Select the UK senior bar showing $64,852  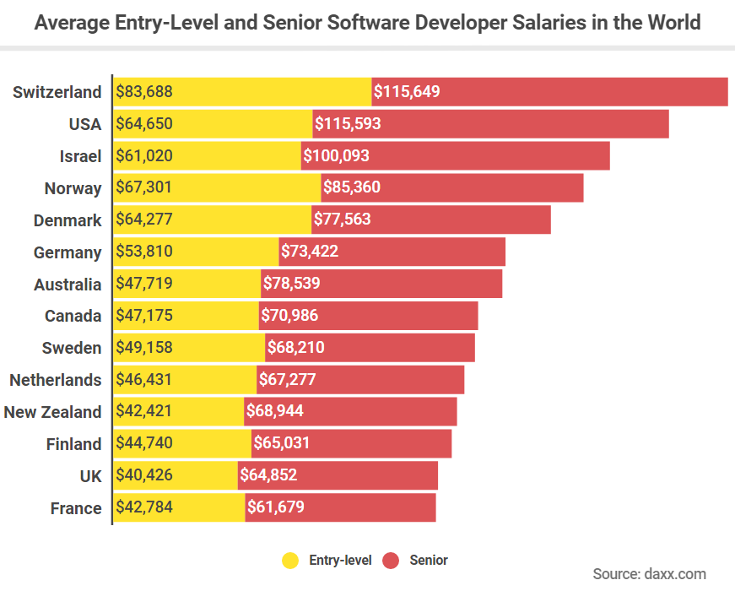click(338, 475)
